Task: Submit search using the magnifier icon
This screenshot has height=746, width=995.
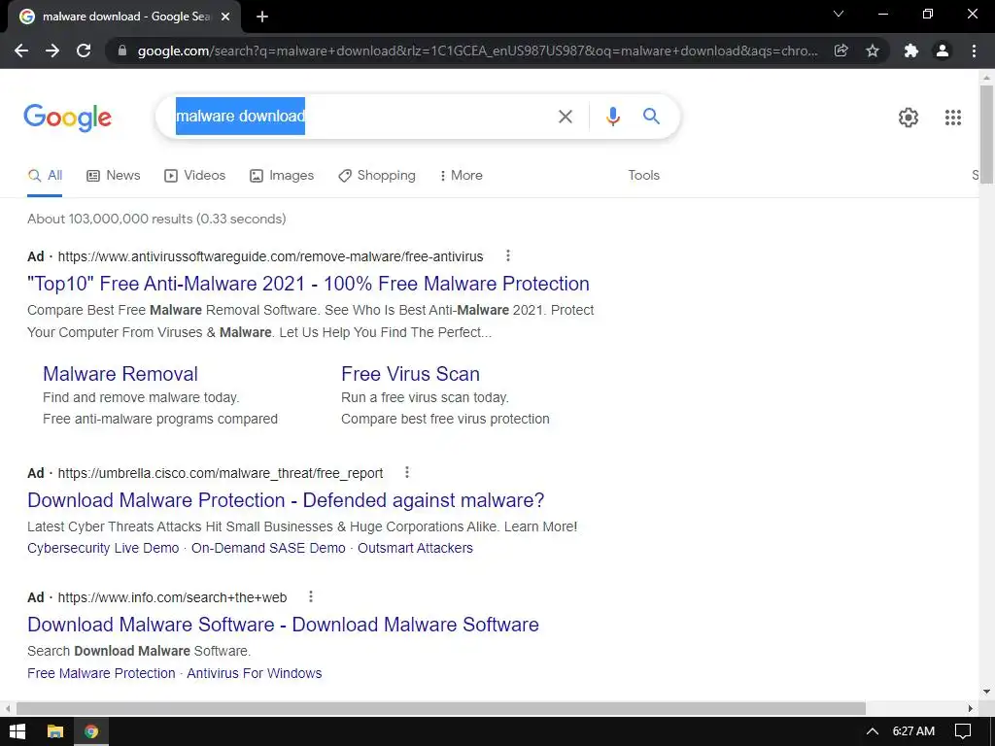Action: (x=651, y=117)
